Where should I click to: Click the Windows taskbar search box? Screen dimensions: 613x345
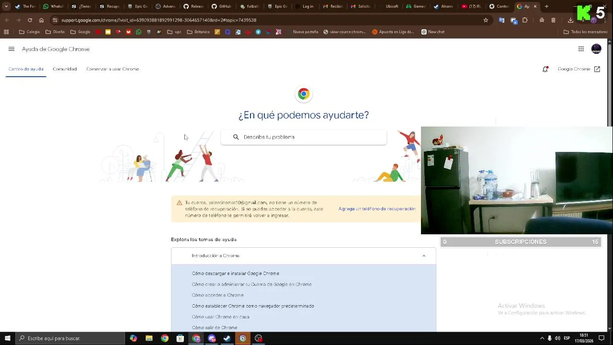tap(70, 338)
